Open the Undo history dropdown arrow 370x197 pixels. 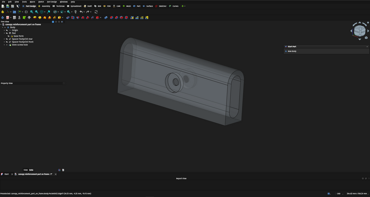(84, 12)
